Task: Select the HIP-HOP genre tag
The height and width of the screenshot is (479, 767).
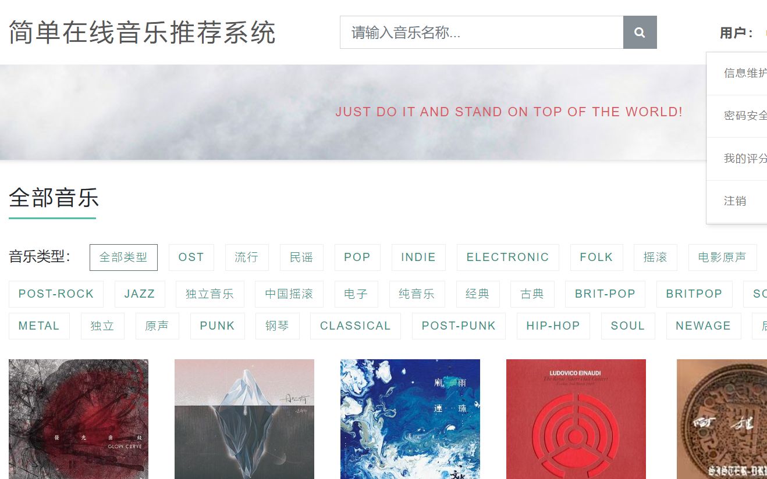Action: click(x=553, y=326)
